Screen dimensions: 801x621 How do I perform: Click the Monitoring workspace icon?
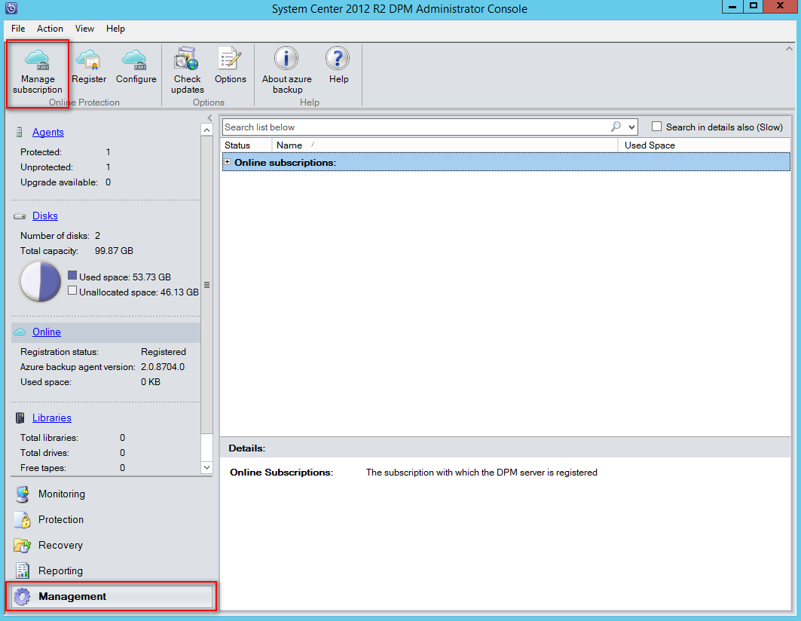[x=22, y=494]
